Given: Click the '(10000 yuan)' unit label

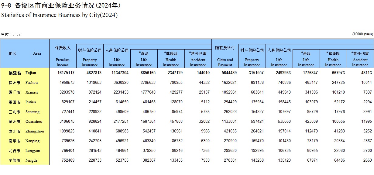Looking at the screenshot, I should pyautogui.click(x=362, y=34).
